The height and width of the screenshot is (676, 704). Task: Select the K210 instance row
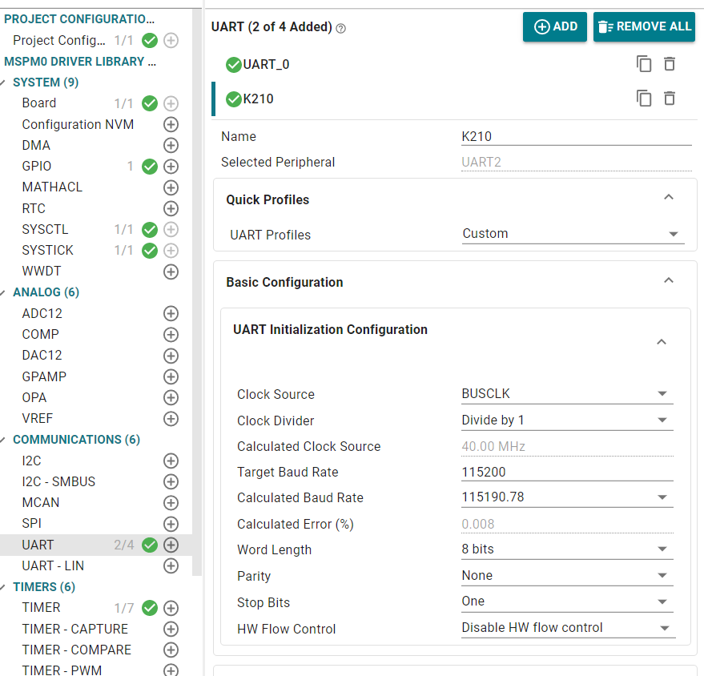pos(454,99)
